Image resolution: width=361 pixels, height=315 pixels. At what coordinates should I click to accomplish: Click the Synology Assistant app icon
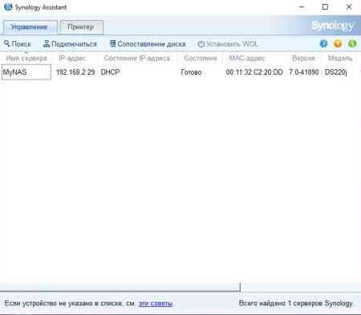(x=8, y=6)
